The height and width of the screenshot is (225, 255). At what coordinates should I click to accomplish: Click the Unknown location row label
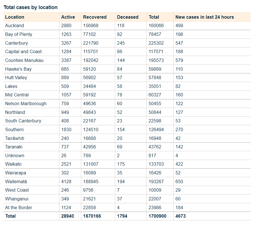(15, 155)
